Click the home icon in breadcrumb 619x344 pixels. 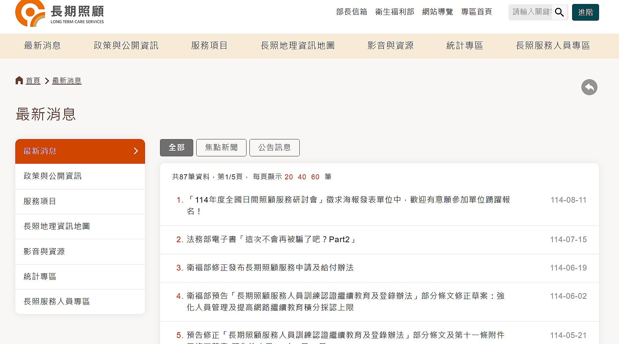pos(19,81)
